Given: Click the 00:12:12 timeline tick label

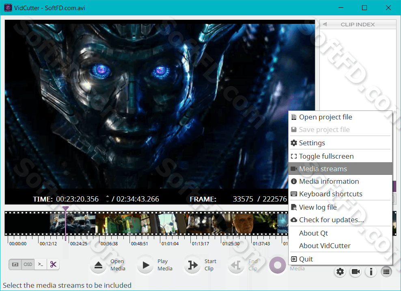Looking at the screenshot, I should coord(48,244).
